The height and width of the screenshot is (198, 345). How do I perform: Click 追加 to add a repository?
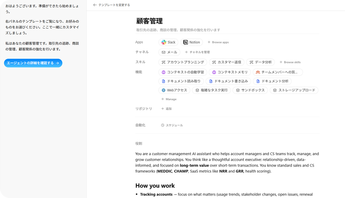pyautogui.click(x=169, y=109)
